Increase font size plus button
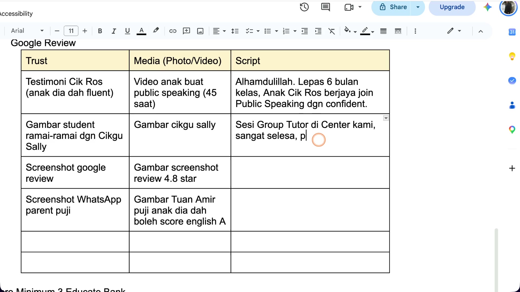The height and width of the screenshot is (292, 520). tap(85, 31)
